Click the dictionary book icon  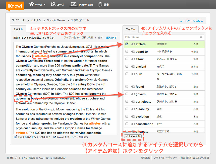point(100,5)
